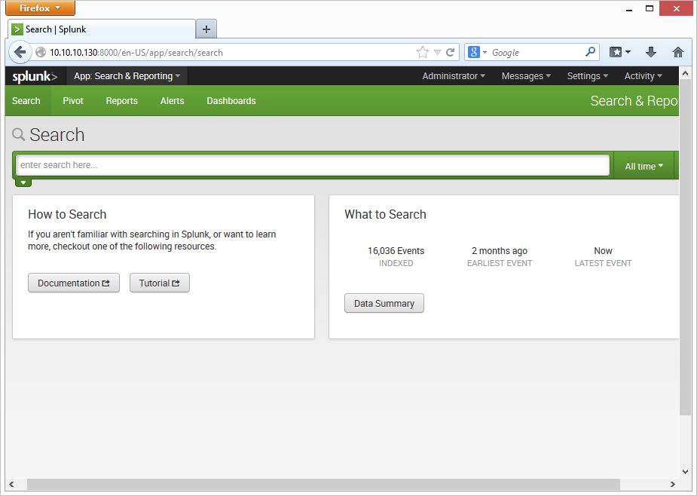Click the Data Summary button
Screen dimensions: 697x496
(x=384, y=303)
